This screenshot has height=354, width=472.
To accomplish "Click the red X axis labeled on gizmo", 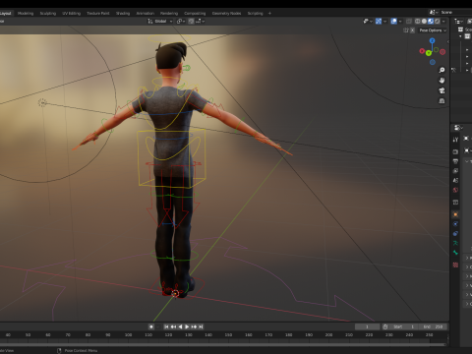I will (x=422, y=51).
